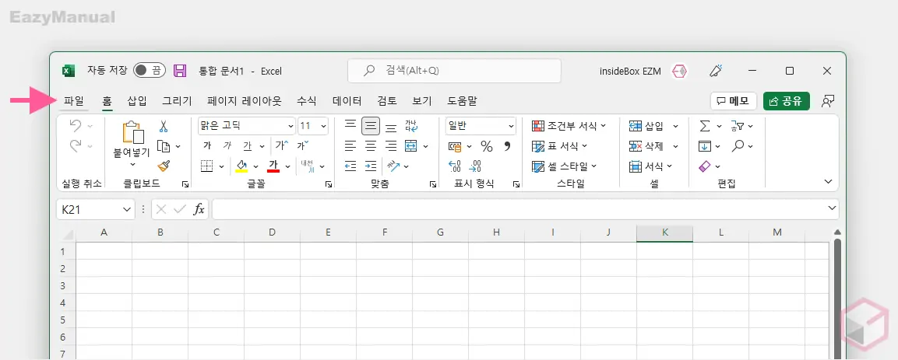
Task: Open the 붙여넣기 dropdown arrow
Action: (x=133, y=165)
